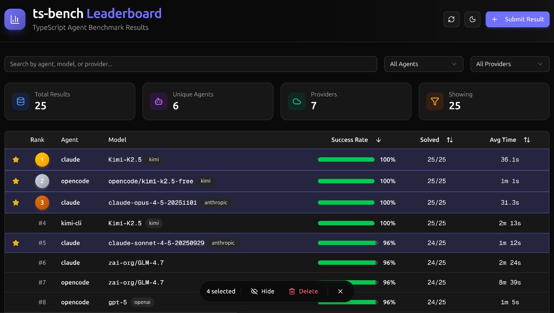Click the Showing filter funnel icon

(x=435, y=102)
